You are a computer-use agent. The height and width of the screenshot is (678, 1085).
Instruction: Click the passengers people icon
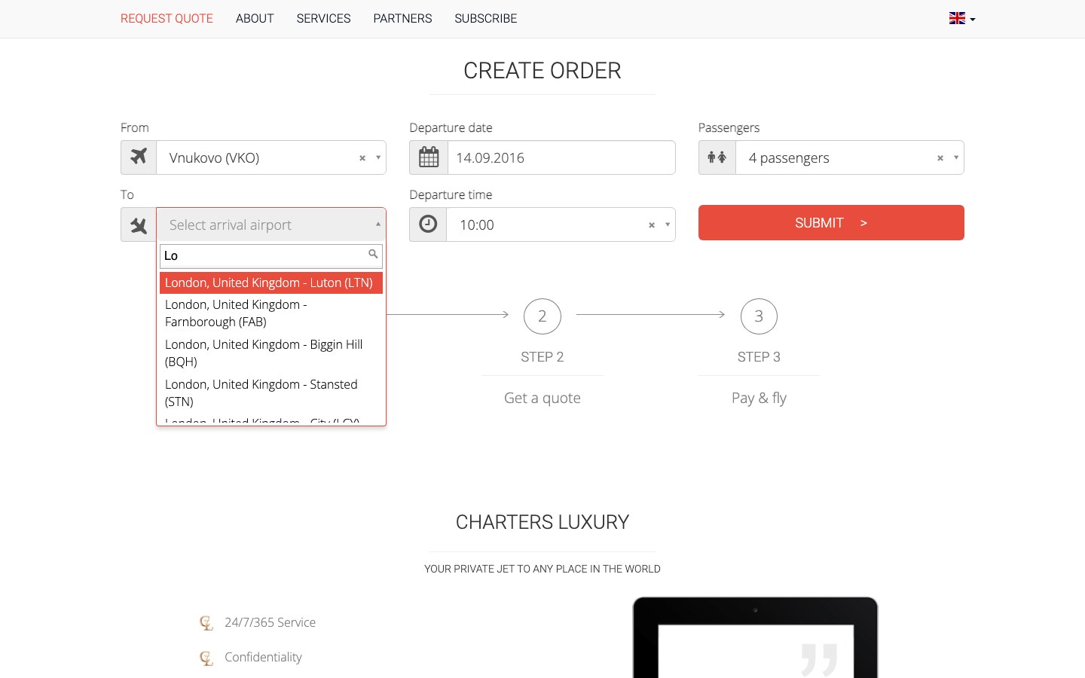(x=717, y=157)
